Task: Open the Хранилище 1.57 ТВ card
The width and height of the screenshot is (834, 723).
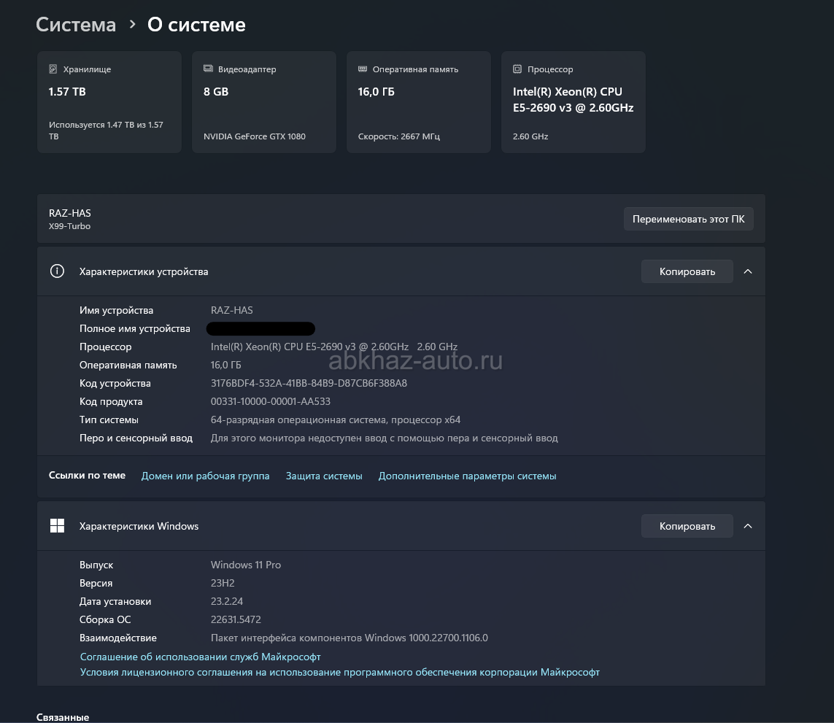Action: 109,102
